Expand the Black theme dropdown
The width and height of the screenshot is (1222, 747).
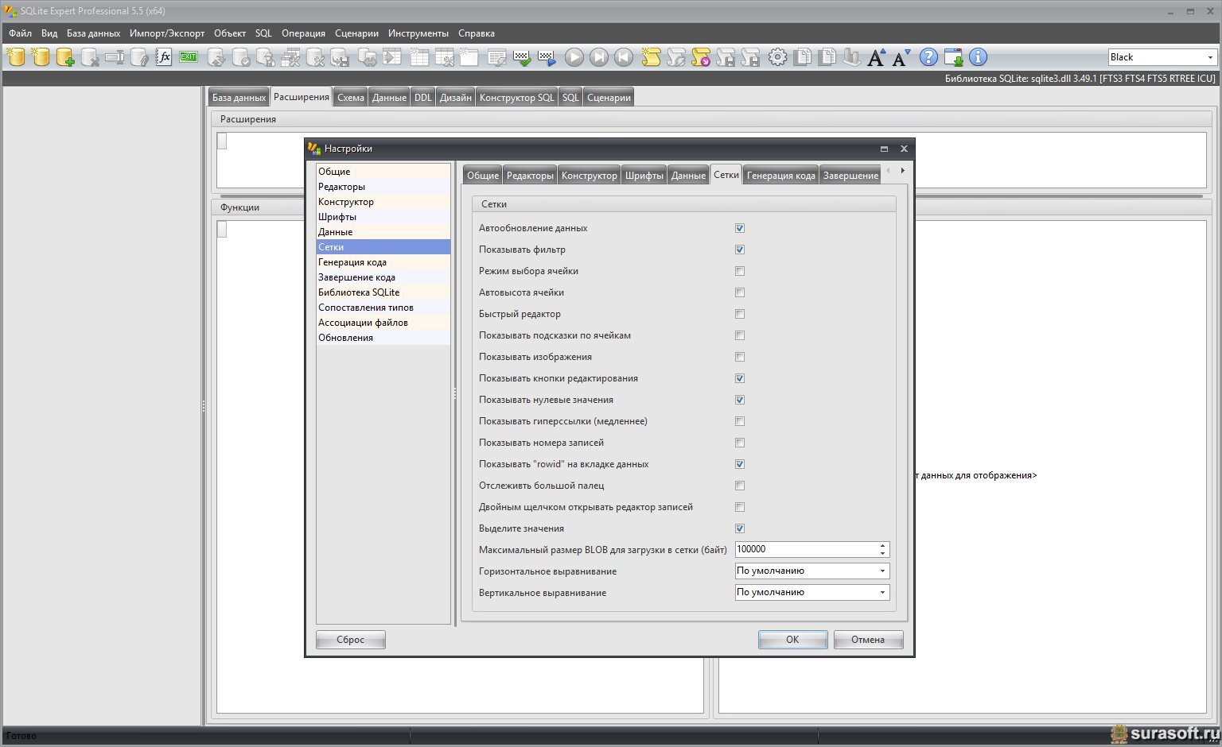pyautogui.click(x=1210, y=57)
